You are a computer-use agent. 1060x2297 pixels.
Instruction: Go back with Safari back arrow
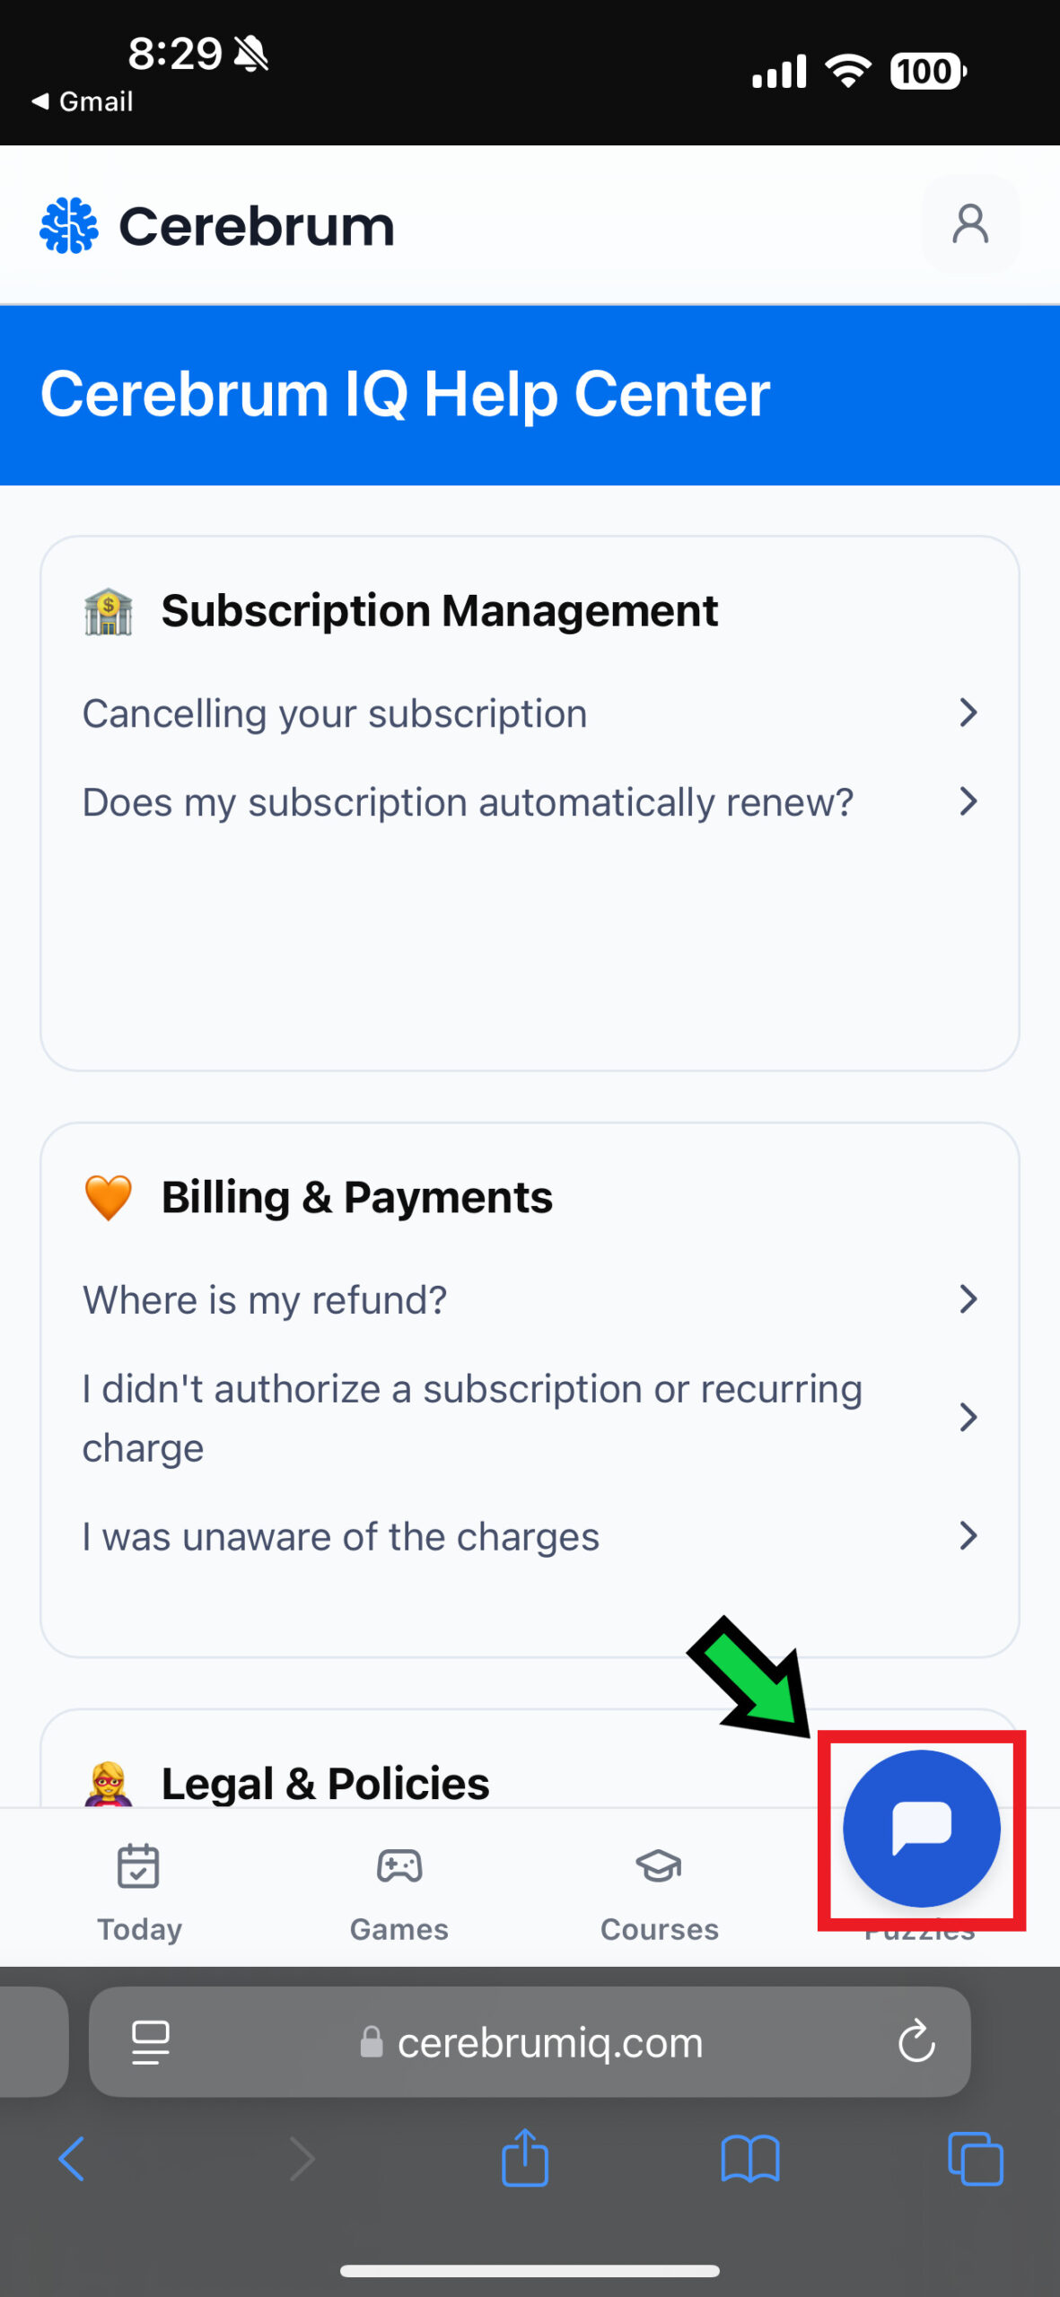tap(72, 2158)
